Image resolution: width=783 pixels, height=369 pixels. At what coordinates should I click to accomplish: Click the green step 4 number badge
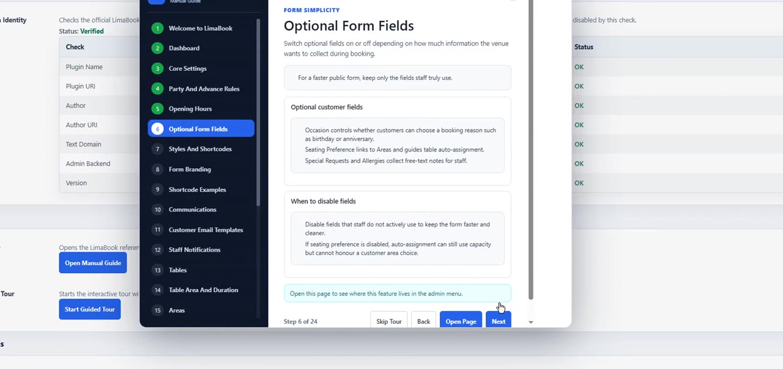(x=157, y=89)
